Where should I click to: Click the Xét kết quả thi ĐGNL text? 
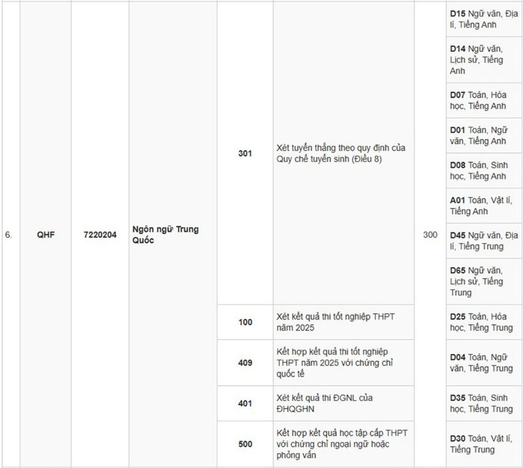[x=324, y=404]
